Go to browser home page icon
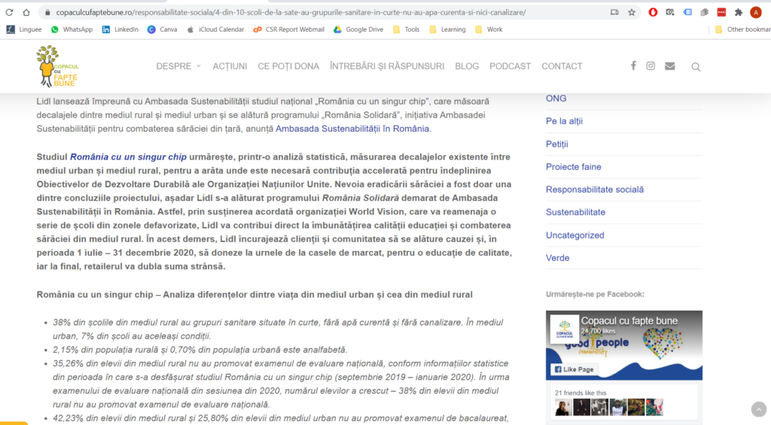 point(26,12)
